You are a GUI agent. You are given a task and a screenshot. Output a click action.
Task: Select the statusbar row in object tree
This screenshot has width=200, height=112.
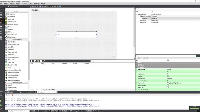click(x=168, y=22)
